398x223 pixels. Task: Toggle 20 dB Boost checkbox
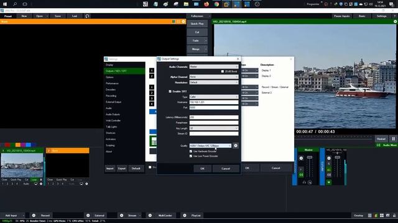tap(223, 72)
